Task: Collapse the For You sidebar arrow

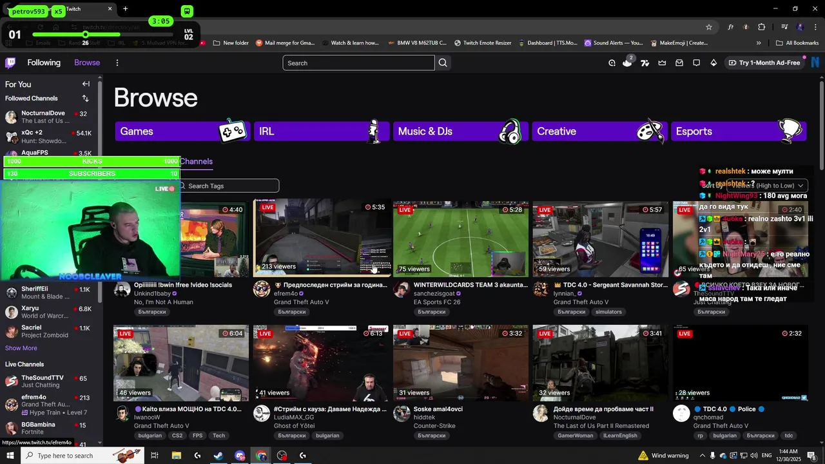Action: click(x=86, y=84)
